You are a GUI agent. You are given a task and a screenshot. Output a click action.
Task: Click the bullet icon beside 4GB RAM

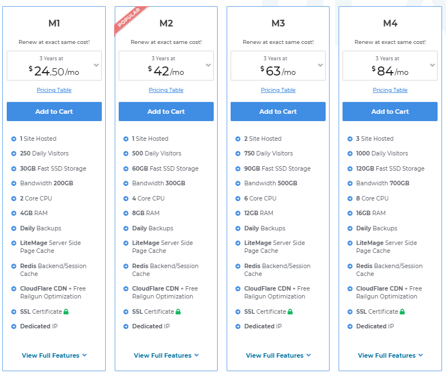click(x=13, y=213)
